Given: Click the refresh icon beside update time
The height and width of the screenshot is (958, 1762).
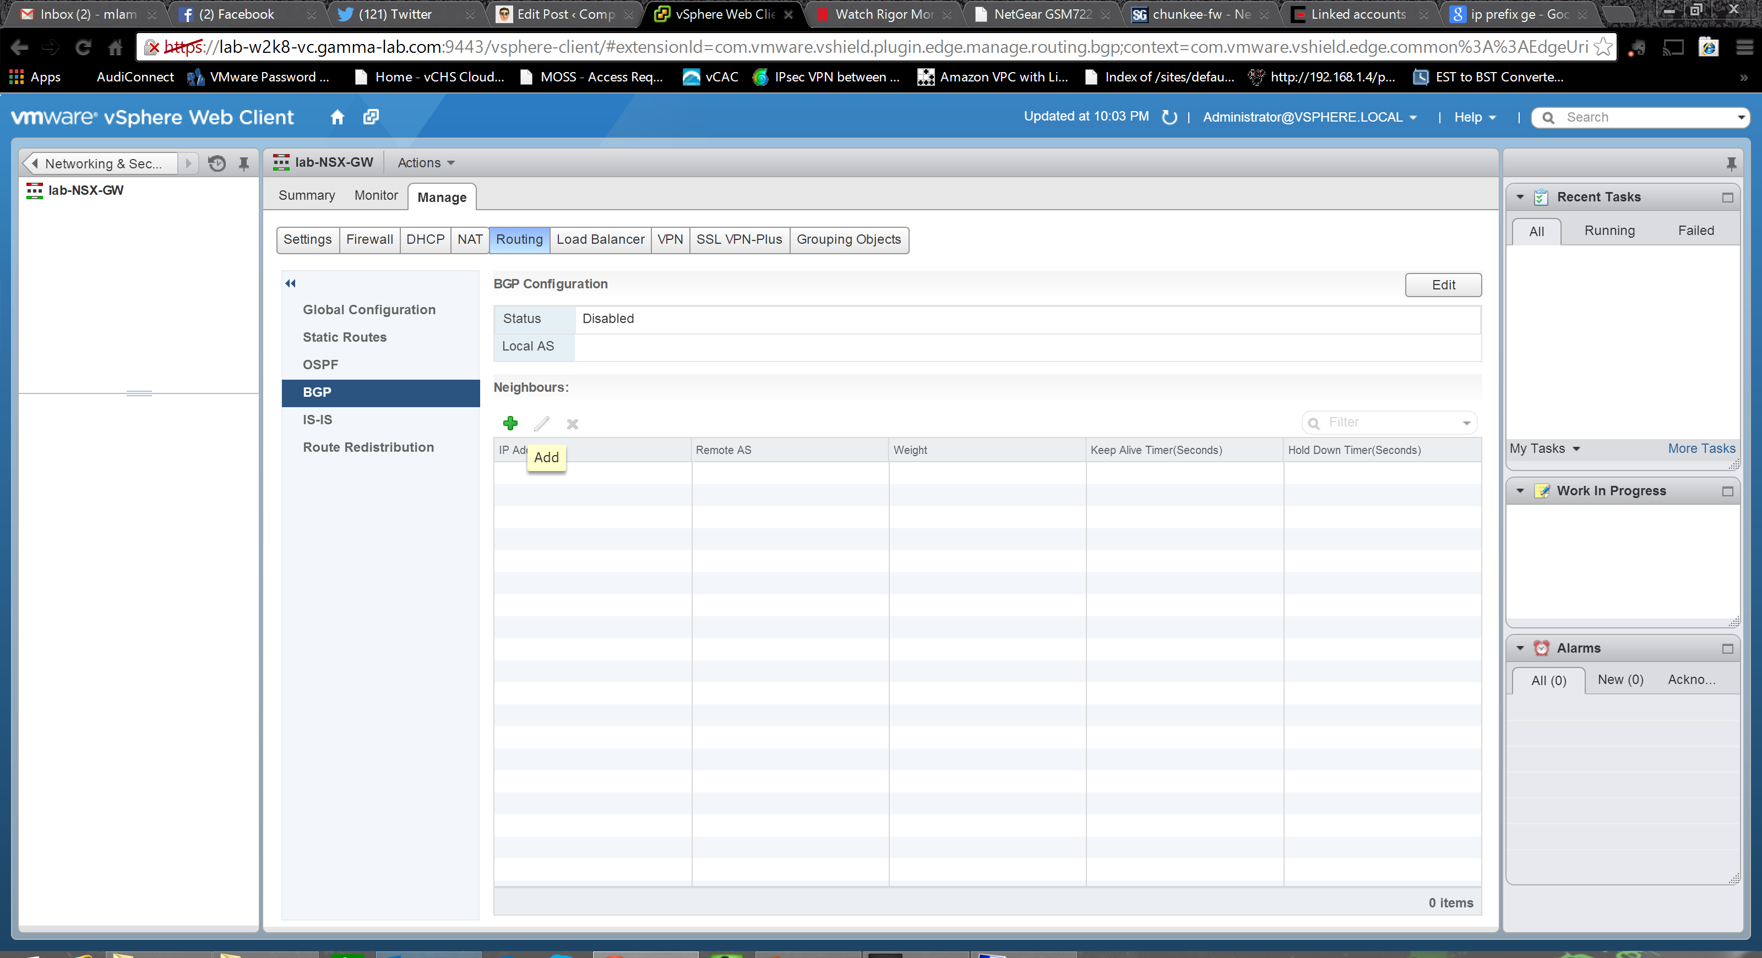Looking at the screenshot, I should point(1170,118).
